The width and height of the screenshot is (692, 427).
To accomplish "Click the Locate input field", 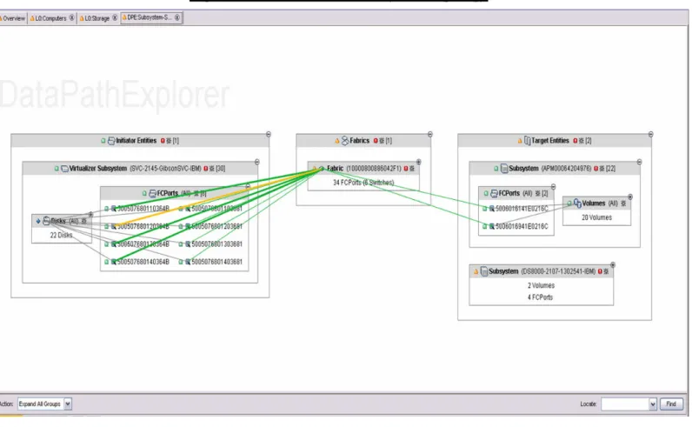I will tap(625, 404).
